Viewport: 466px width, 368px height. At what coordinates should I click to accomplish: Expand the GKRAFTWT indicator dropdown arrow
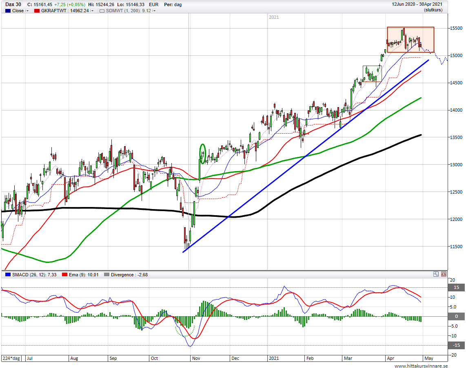(x=92, y=11)
